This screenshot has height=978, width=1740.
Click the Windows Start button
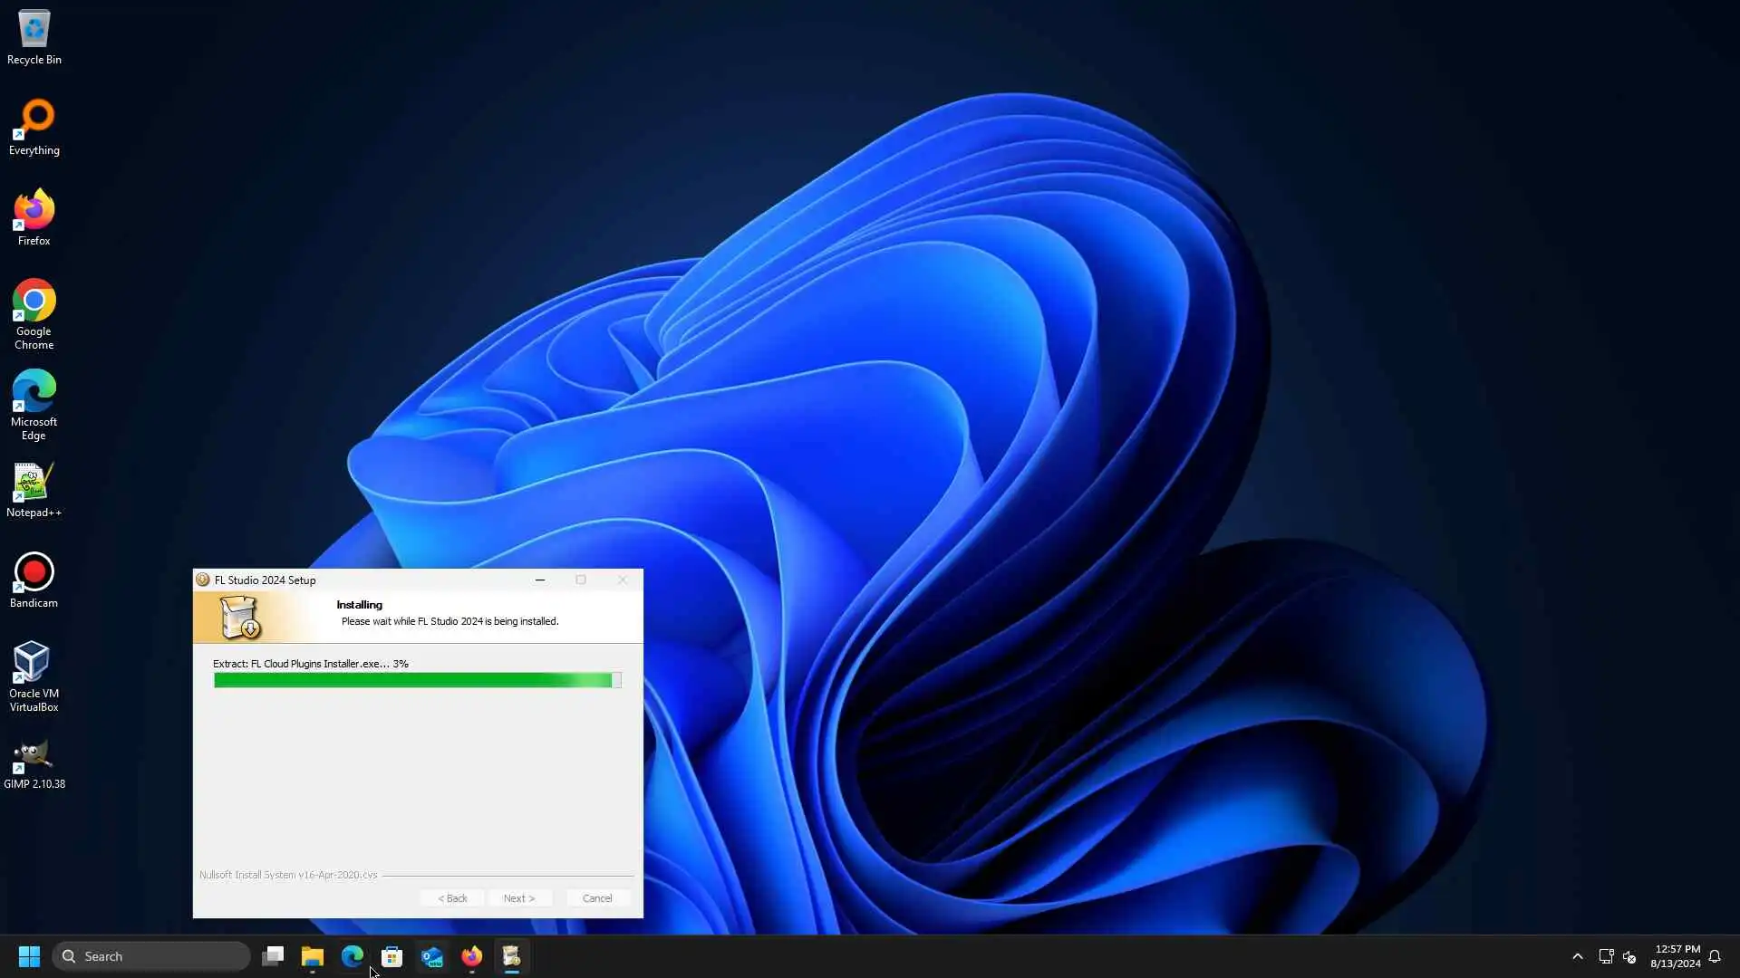click(29, 956)
